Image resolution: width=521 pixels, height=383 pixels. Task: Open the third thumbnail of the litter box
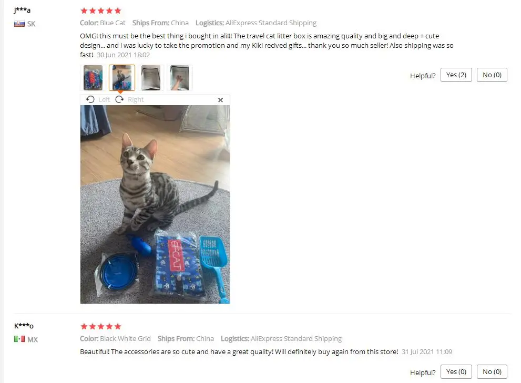(151, 78)
